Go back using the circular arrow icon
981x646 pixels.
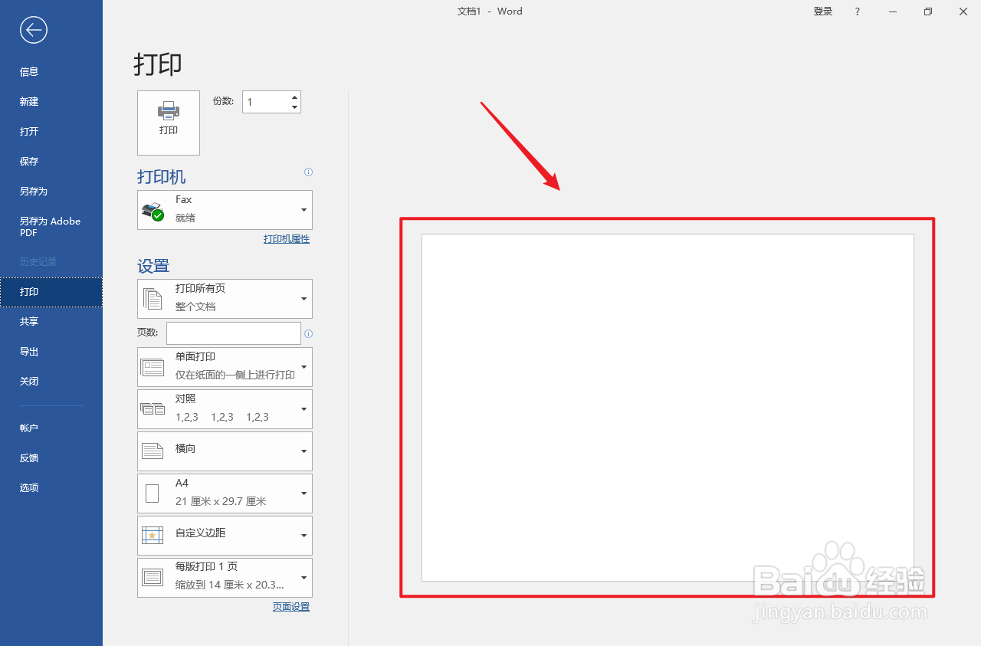point(34,30)
